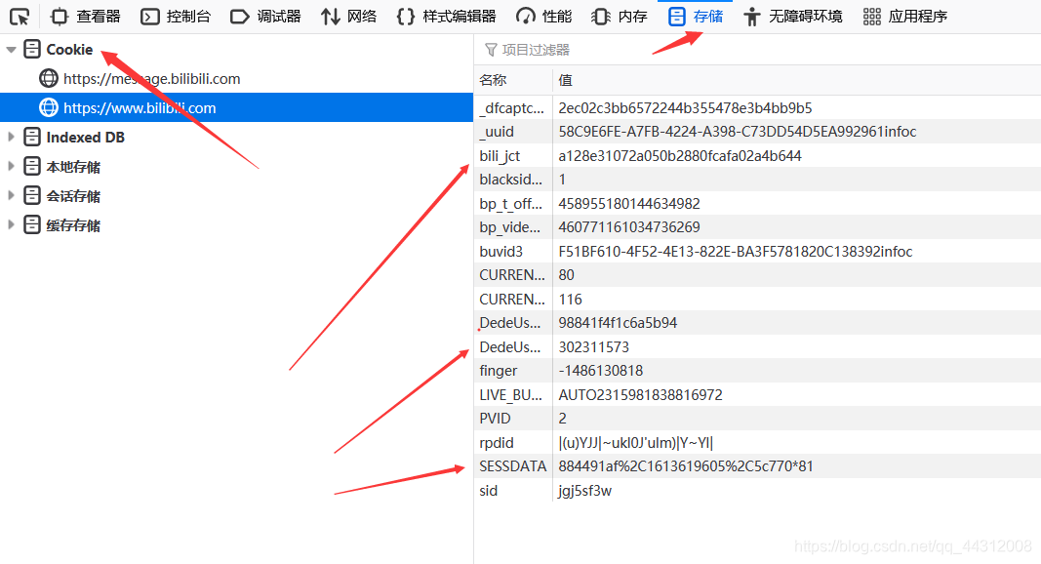Expand the 本地存储 local storage node
Viewport: 1041px width, 564px height.
coord(11,166)
